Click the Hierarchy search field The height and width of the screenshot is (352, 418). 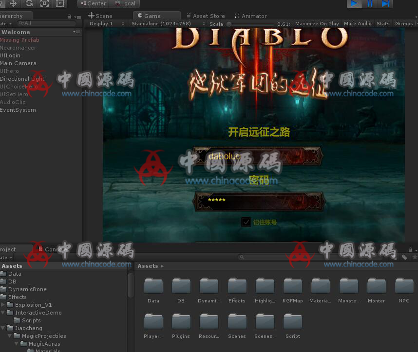pos(46,23)
